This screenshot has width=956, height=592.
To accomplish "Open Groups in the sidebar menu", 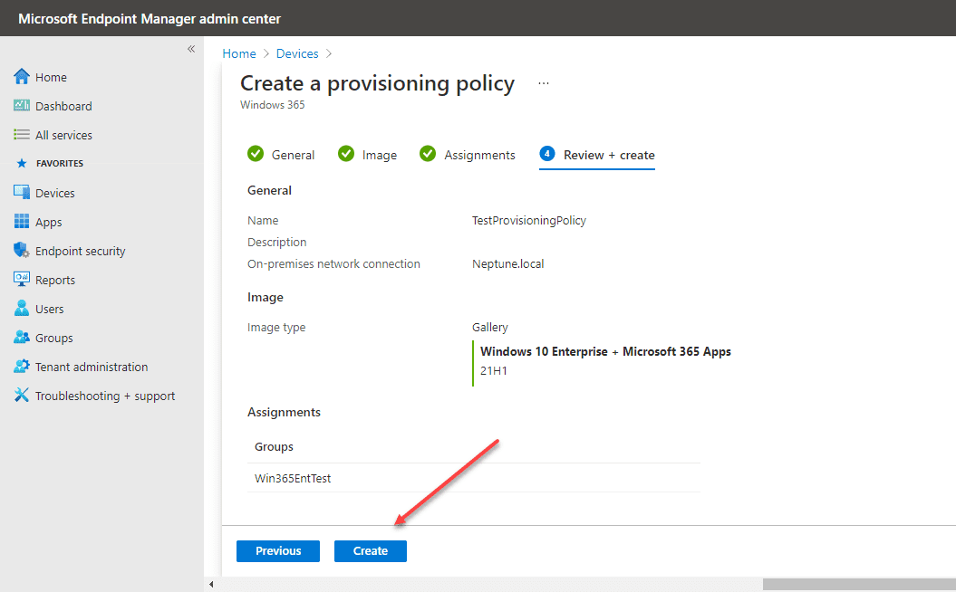I will [x=53, y=338].
